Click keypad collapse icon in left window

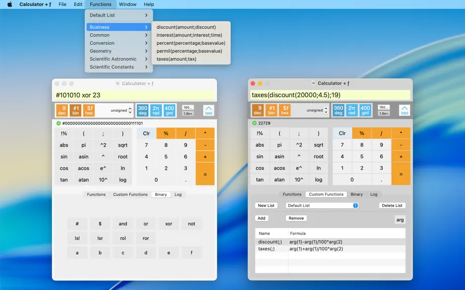coord(208,110)
